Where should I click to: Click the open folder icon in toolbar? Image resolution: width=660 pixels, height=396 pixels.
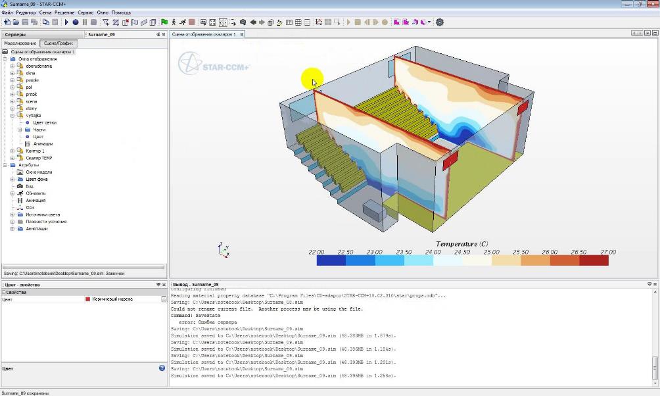16,22
